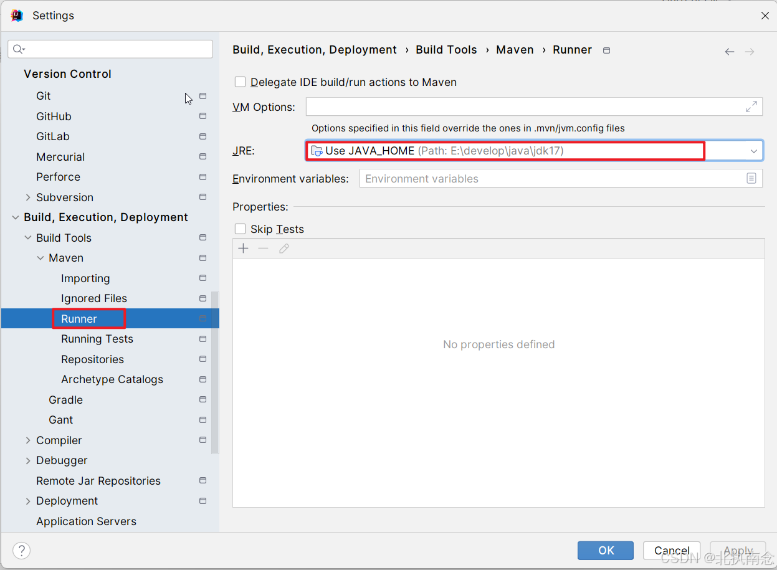Toggle the Skip Tests checkbox
Screen dimensions: 777x570
point(240,229)
